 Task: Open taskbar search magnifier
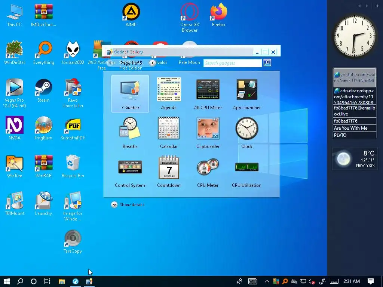20,281
